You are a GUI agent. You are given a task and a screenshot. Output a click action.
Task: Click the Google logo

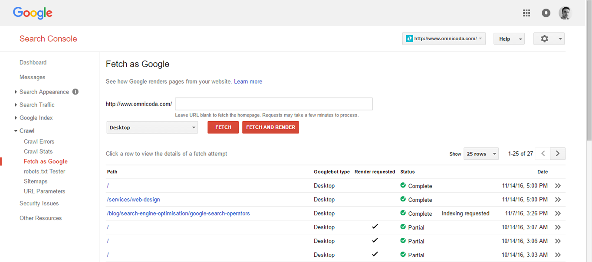(x=33, y=13)
